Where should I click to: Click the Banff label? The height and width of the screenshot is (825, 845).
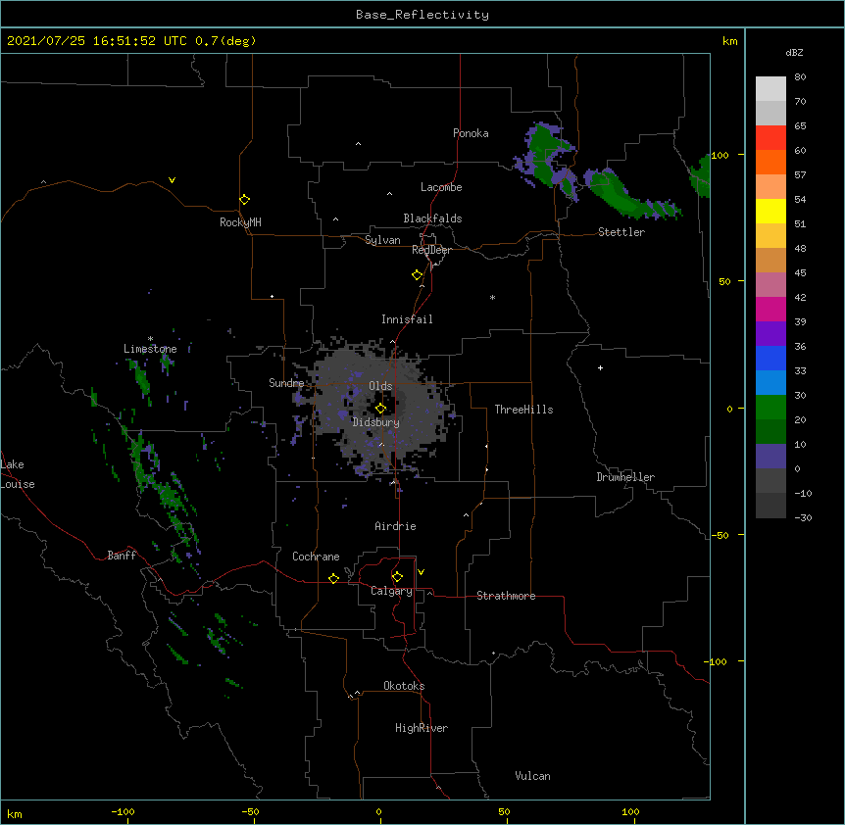click(122, 556)
